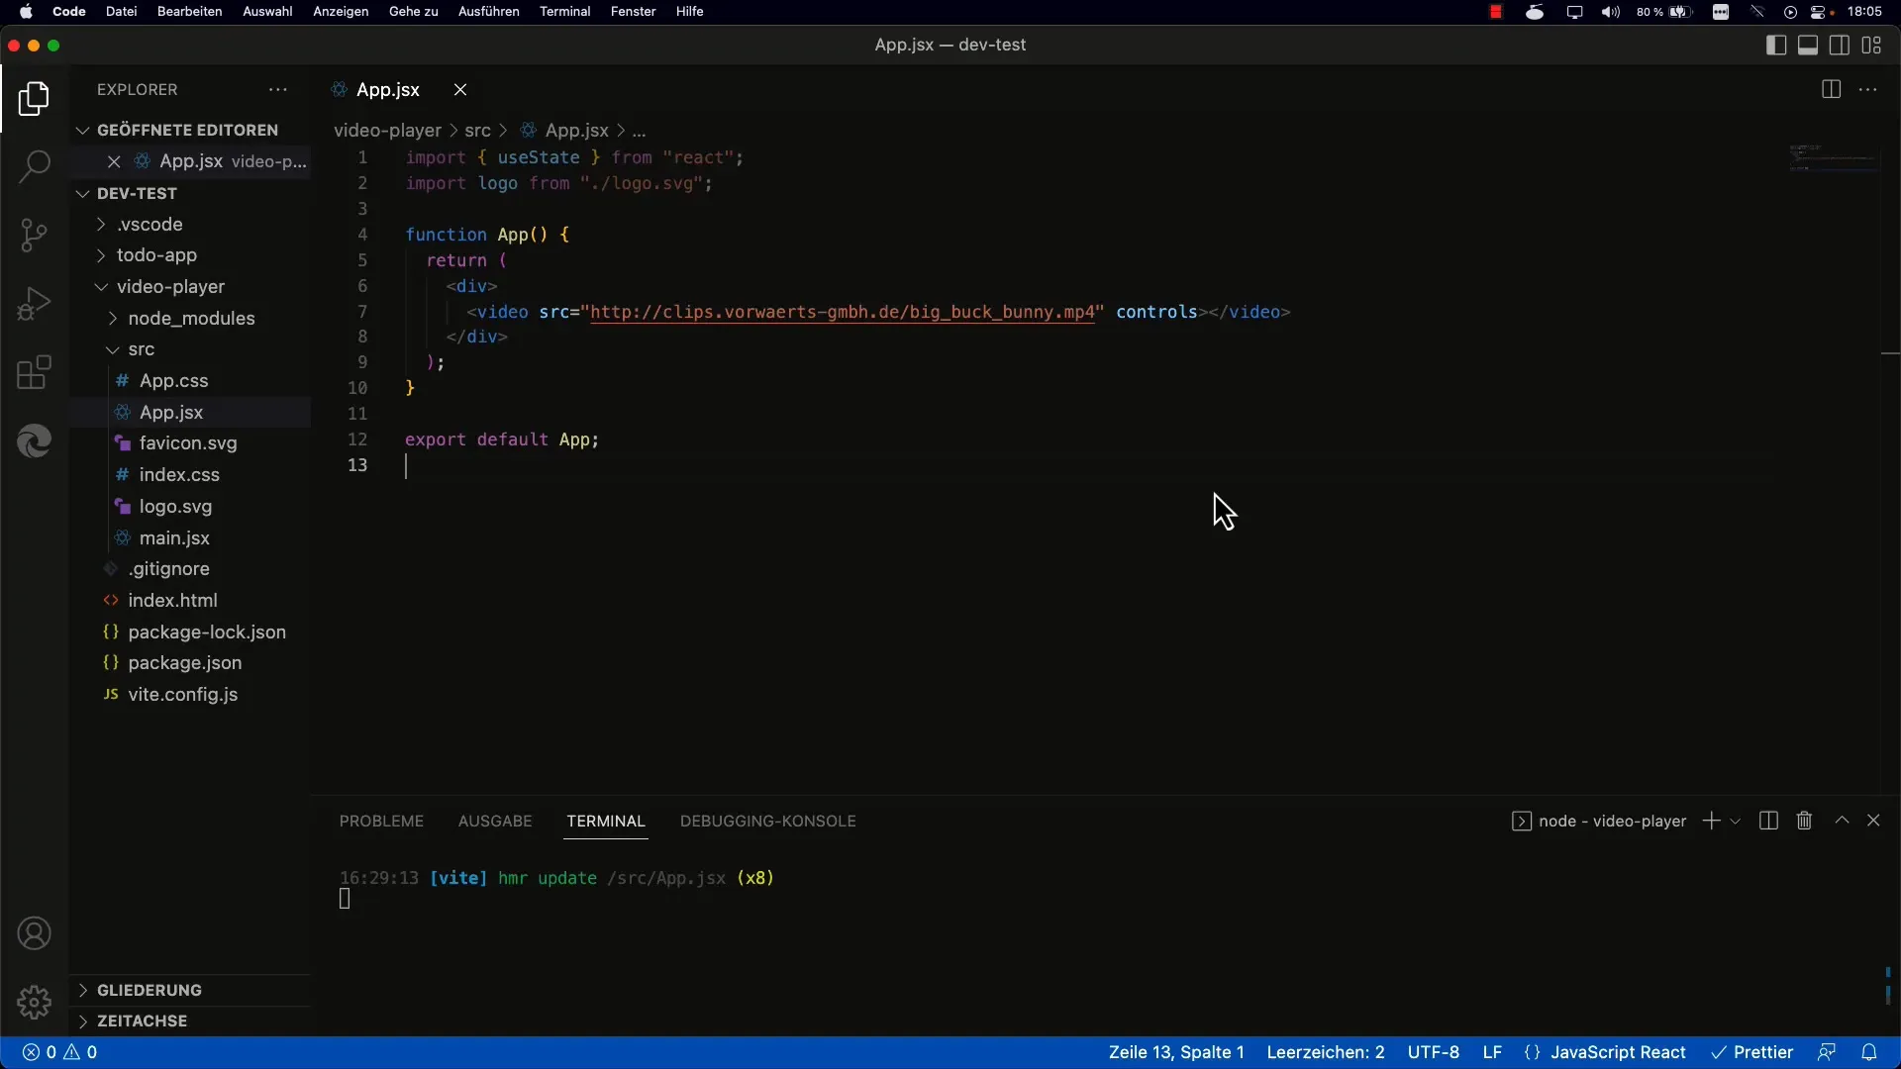Click the big_buck_bunny.mp4 URL link
The height and width of the screenshot is (1069, 1901).
(x=843, y=312)
